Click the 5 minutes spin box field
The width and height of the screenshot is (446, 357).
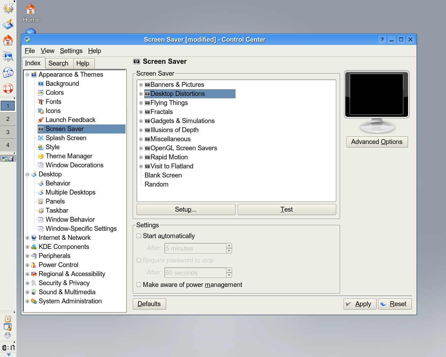195,248
